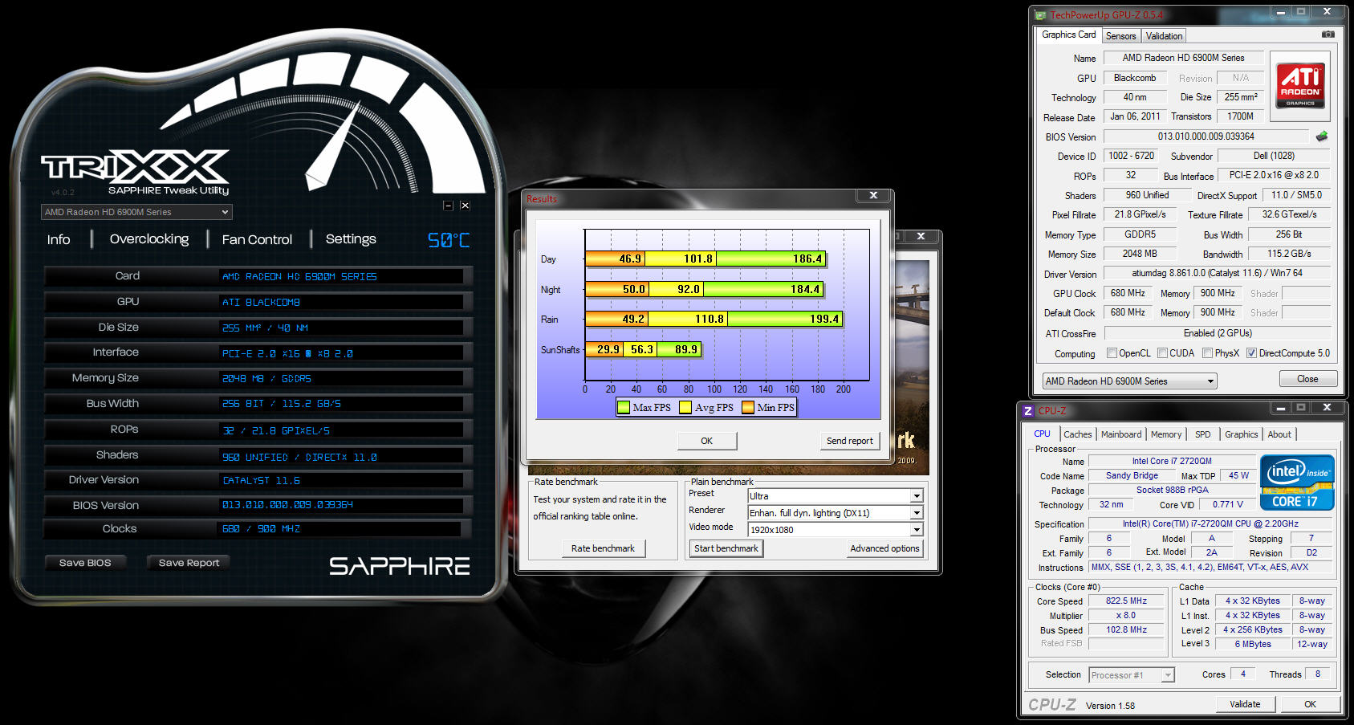
Task: Open the GPU-Z card selection dropdown
Action: coord(1129,381)
